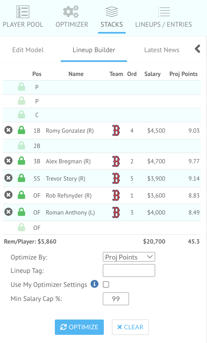Open the Latest News tab
This screenshot has width=207, height=343.
pyautogui.click(x=162, y=50)
